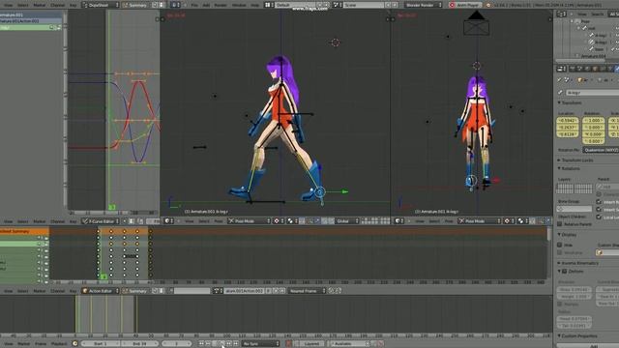Open the Pose menu in the left 3D view
The width and height of the screenshot is (619, 348).
pos(219,221)
